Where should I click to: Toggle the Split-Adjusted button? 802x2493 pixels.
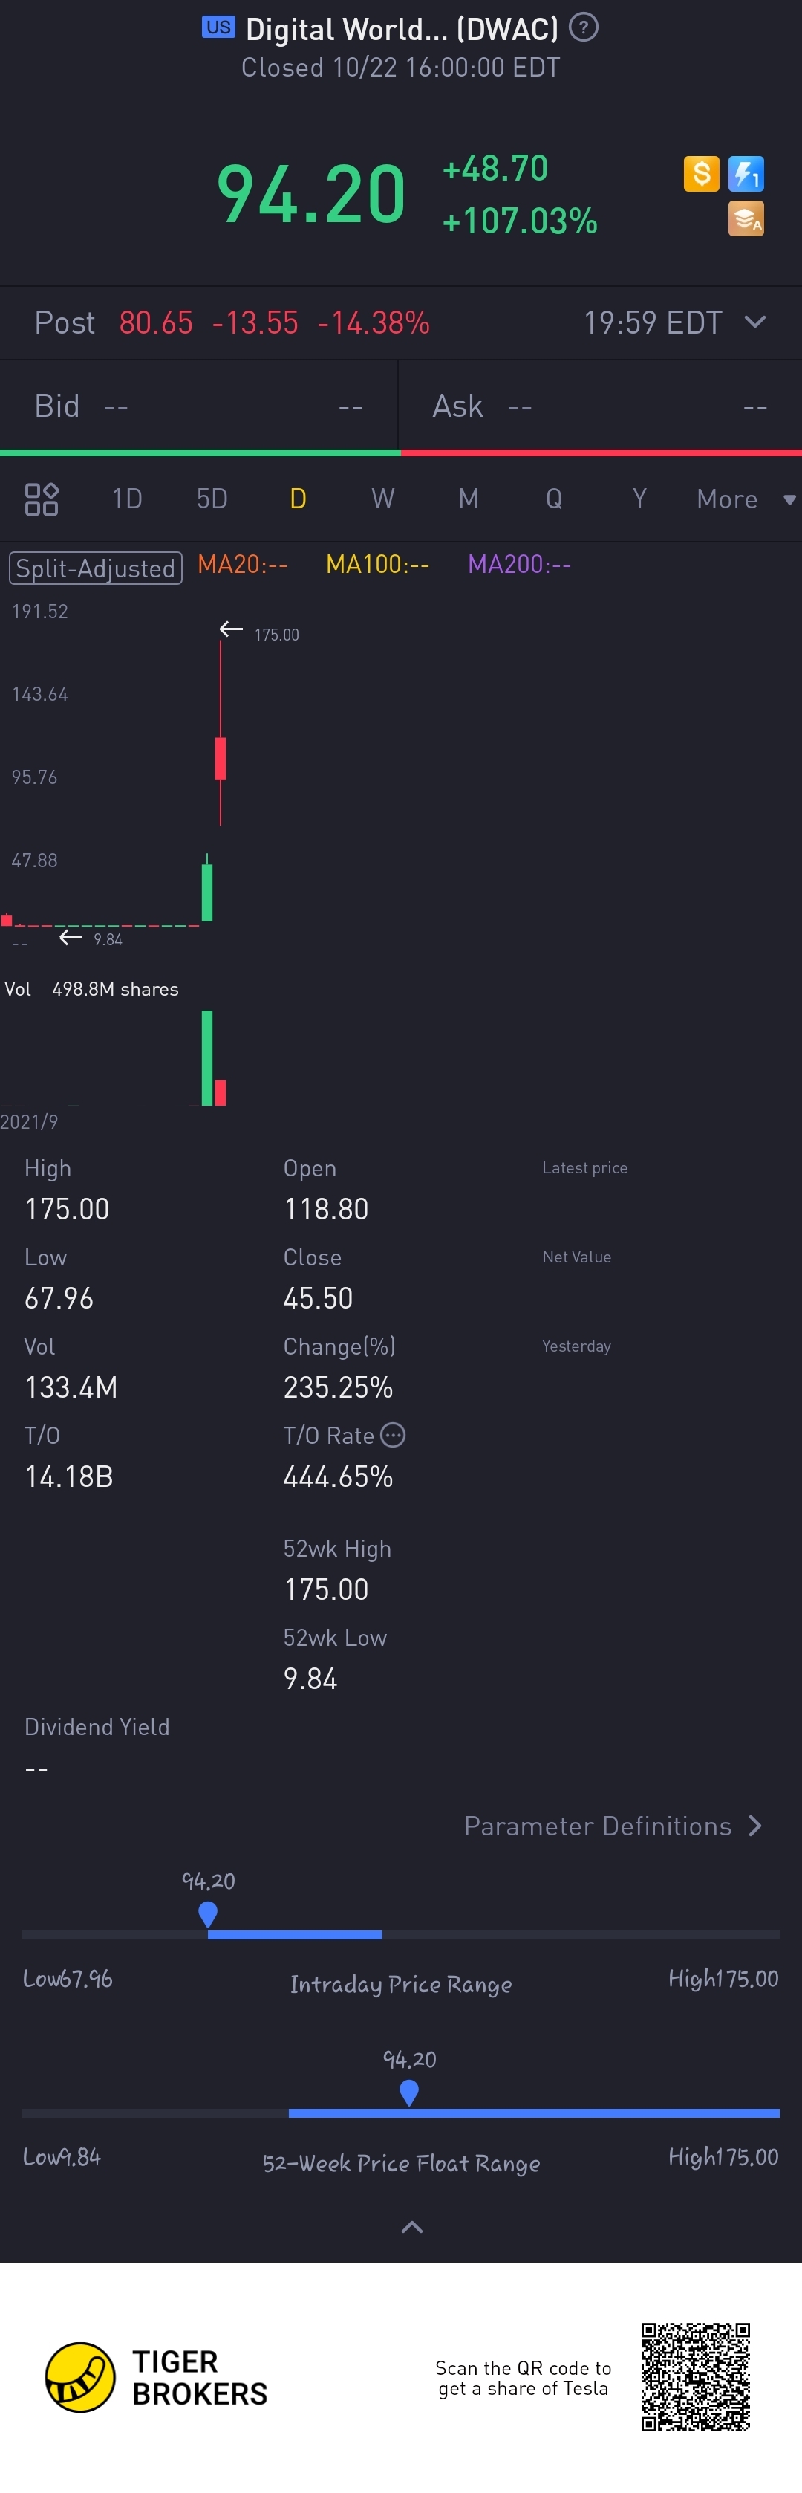coord(96,568)
